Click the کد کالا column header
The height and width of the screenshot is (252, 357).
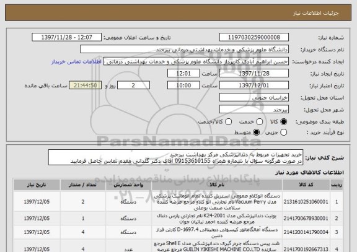tap(306, 185)
